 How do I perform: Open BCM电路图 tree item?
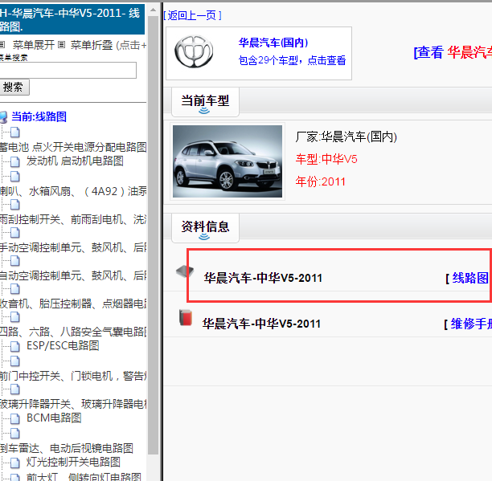(54, 418)
